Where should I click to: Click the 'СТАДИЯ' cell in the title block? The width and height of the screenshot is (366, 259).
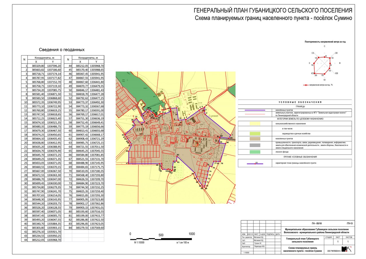[x=329, y=237]
